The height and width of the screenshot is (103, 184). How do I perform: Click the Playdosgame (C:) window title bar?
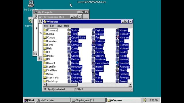coord(60,17)
